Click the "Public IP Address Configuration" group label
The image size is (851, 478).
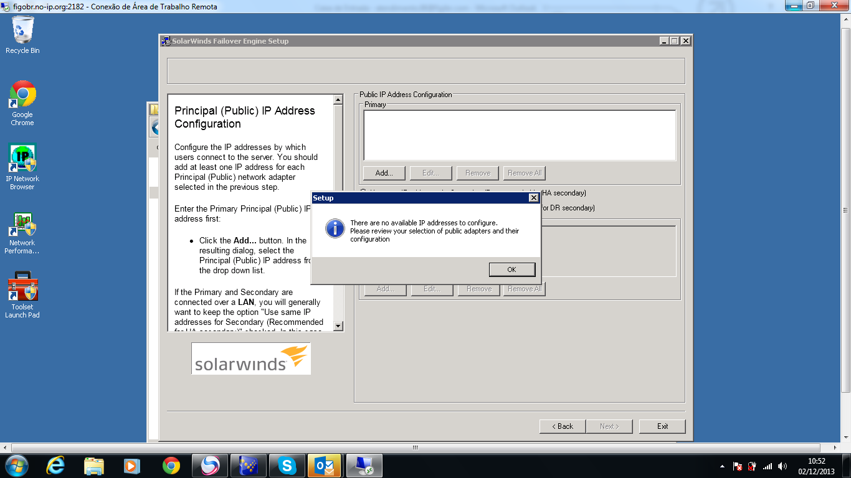(x=406, y=95)
